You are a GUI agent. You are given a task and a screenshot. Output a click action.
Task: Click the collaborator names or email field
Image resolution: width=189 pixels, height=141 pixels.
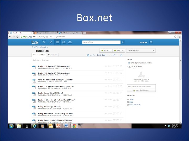(x=141, y=87)
